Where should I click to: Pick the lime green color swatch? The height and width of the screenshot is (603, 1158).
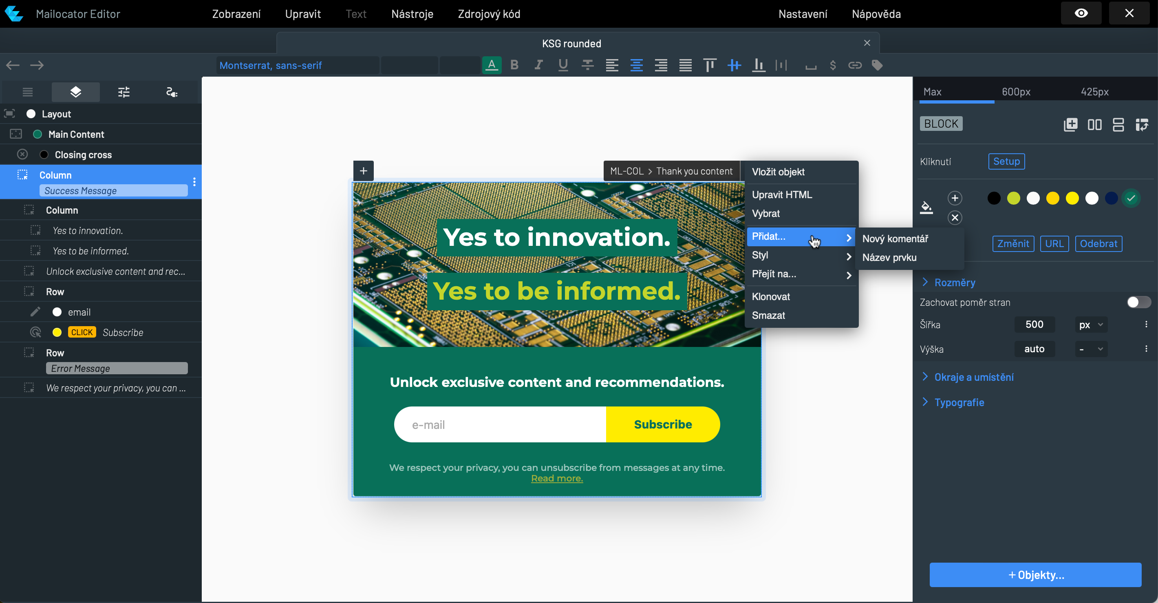1013,198
